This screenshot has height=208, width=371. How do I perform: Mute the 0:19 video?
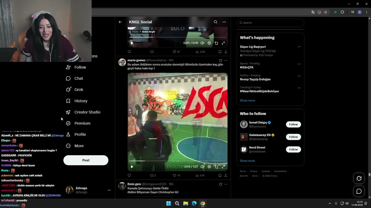[x=202, y=43]
